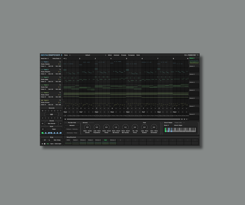
Task: Open Major scale type dropdown
Action: click(54, 129)
